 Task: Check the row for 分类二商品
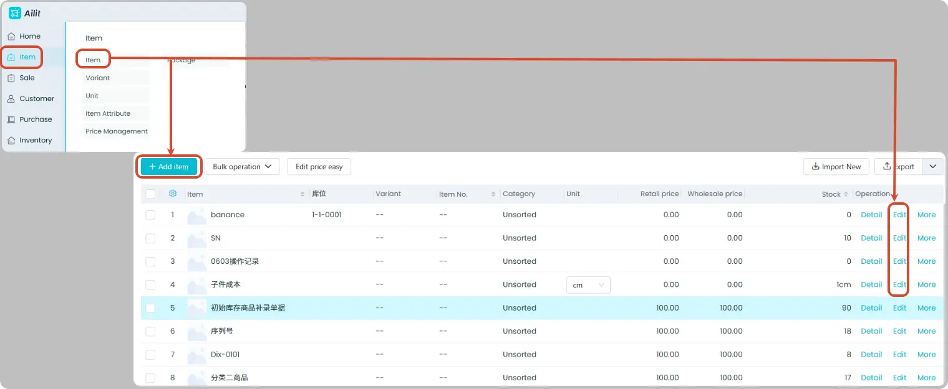(150, 378)
